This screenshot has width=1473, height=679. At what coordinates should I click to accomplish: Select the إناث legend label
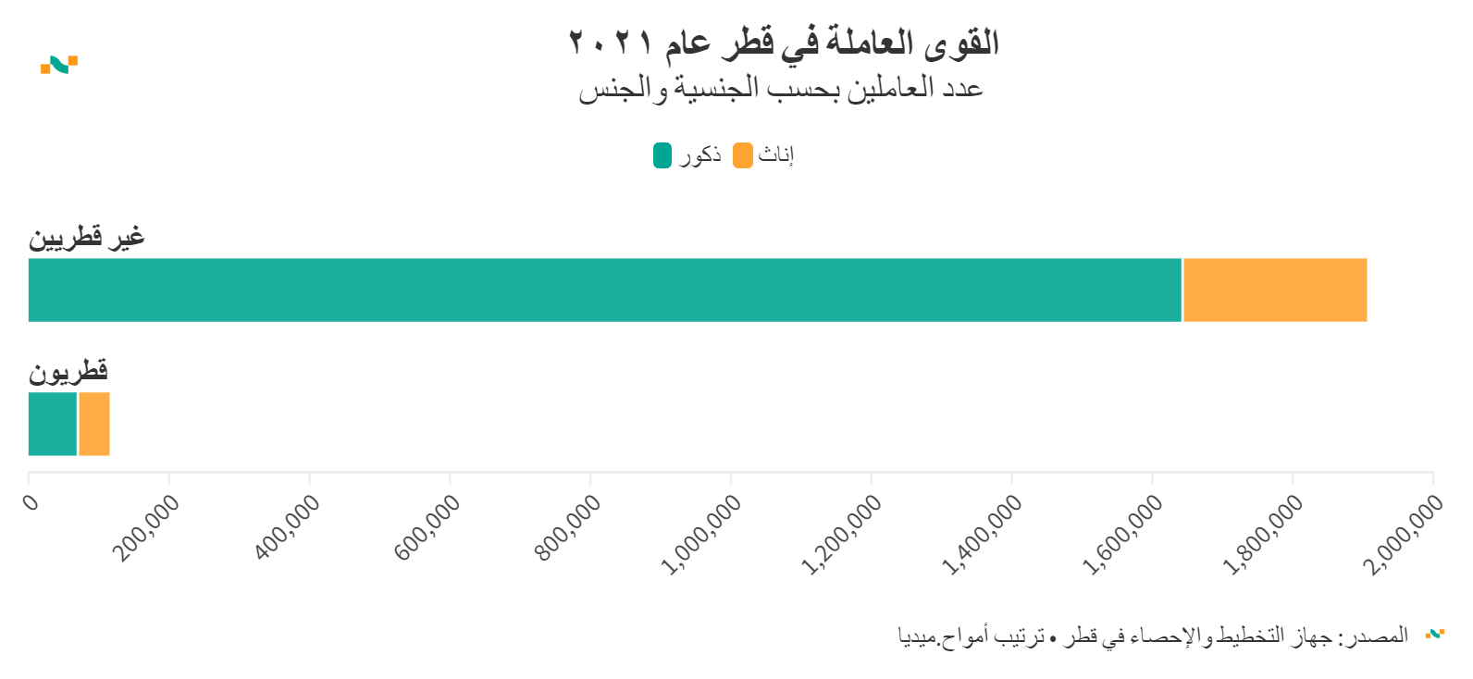point(776,155)
